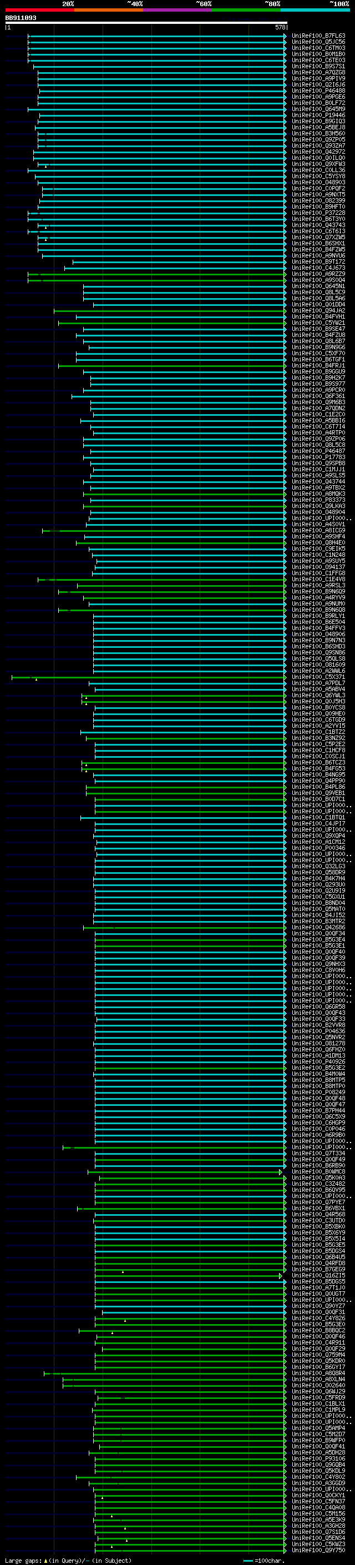This screenshot has width=355, height=1565.
Task: Select the UniRef100_B3H560 label
Action: (x=318, y=134)
